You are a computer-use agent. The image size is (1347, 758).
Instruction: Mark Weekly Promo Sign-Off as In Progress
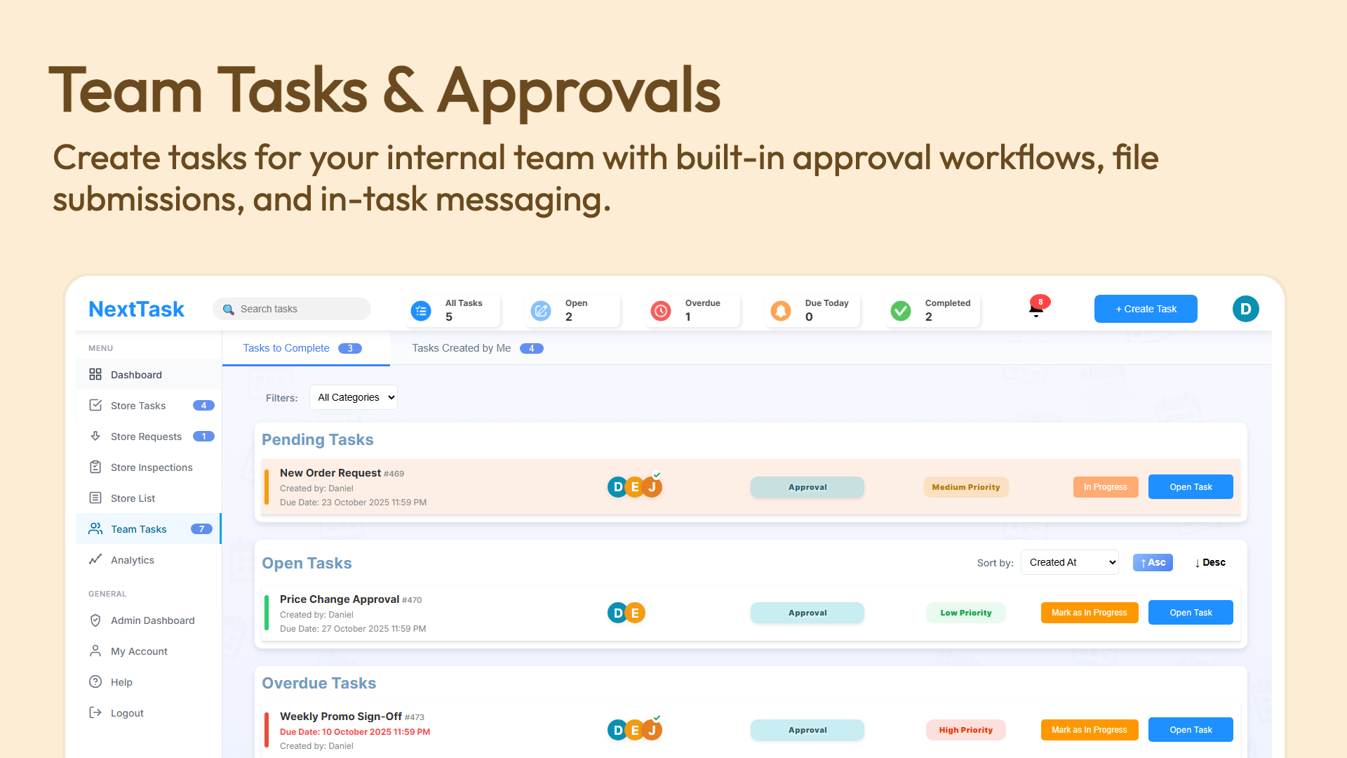[x=1090, y=730]
